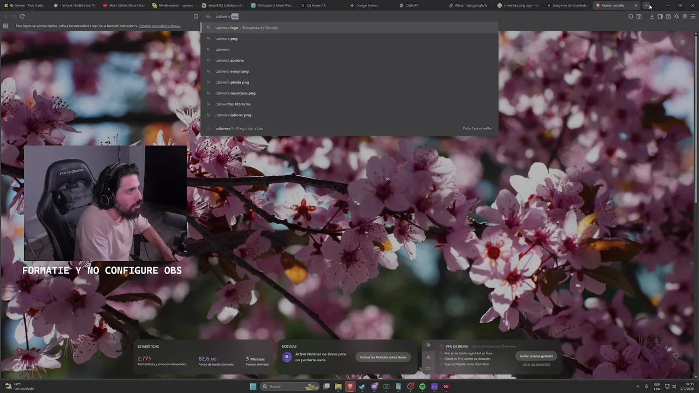
Task: Customize new tab page settings icon
Action: (682, 42)
